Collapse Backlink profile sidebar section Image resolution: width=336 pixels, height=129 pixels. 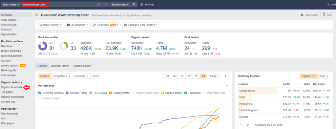coord(12,41)
